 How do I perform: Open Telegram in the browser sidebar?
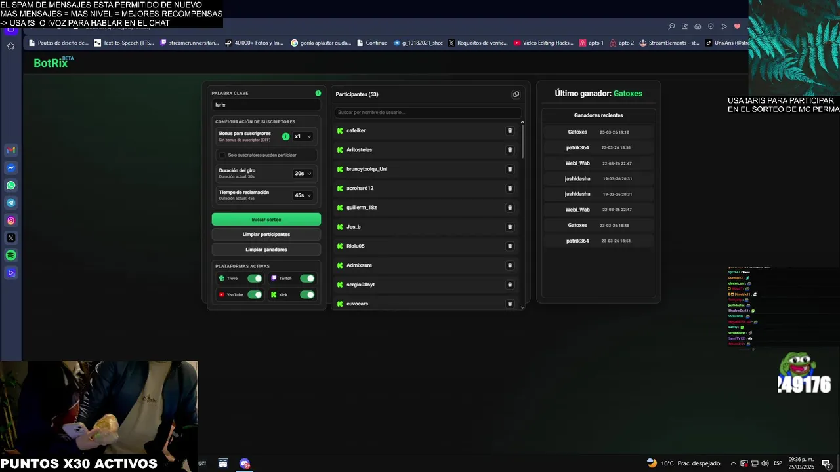tap(10, 203)
